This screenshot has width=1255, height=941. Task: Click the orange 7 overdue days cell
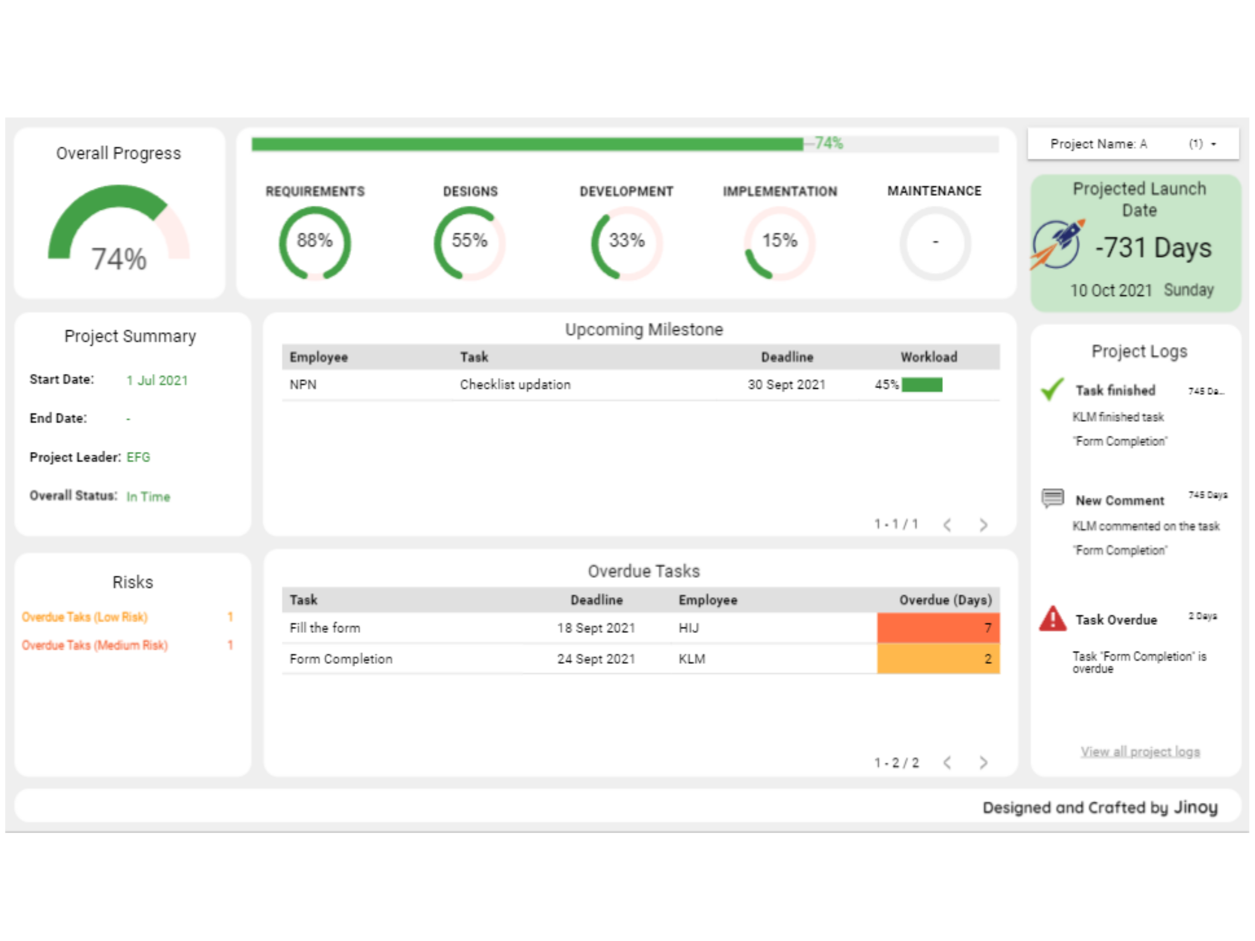pos(938,627)
